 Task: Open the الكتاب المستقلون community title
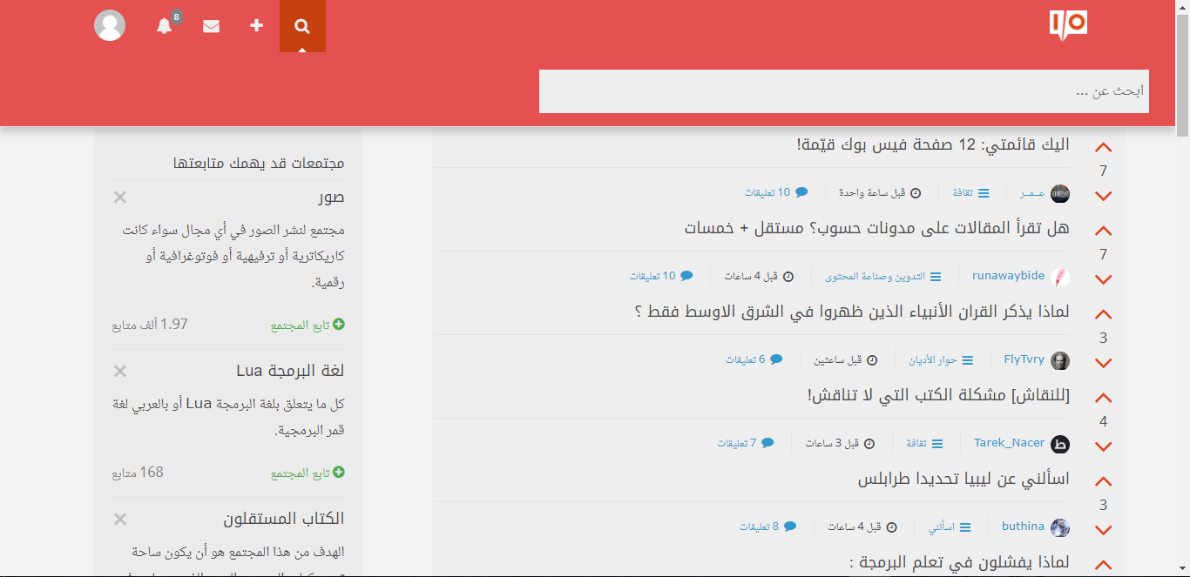pyautogui.click(x=284, y=519)
